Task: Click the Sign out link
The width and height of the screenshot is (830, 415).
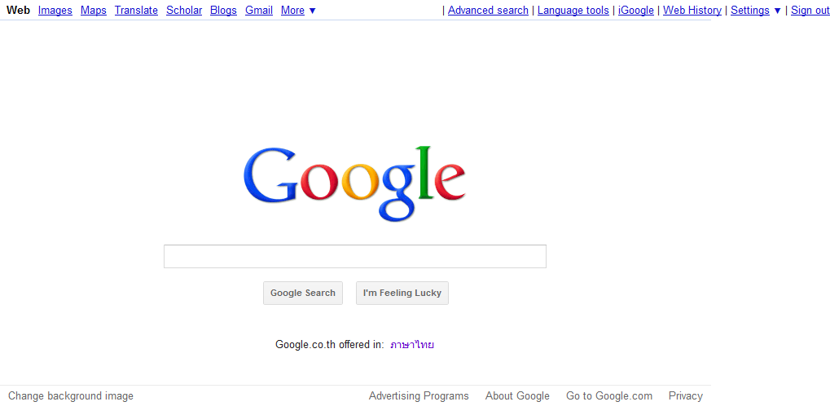Action: pos(810,10)
